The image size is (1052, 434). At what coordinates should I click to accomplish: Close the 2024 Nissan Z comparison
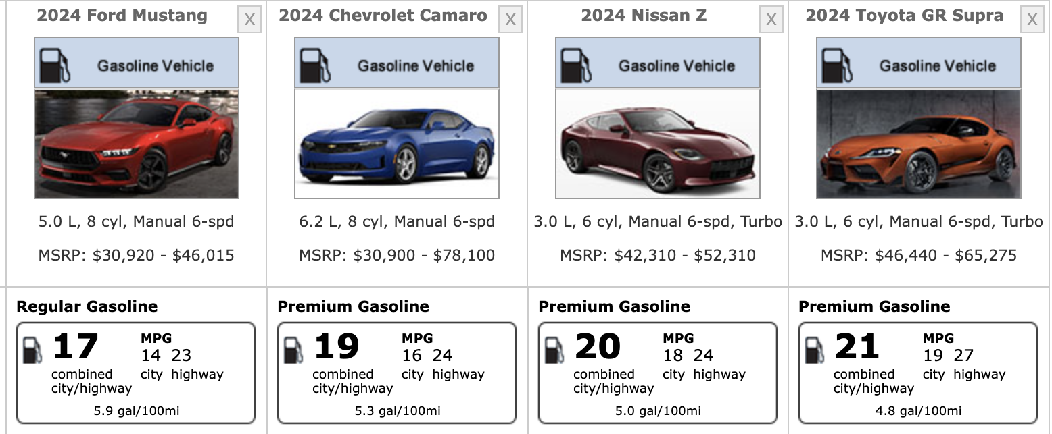coord(771,20)
